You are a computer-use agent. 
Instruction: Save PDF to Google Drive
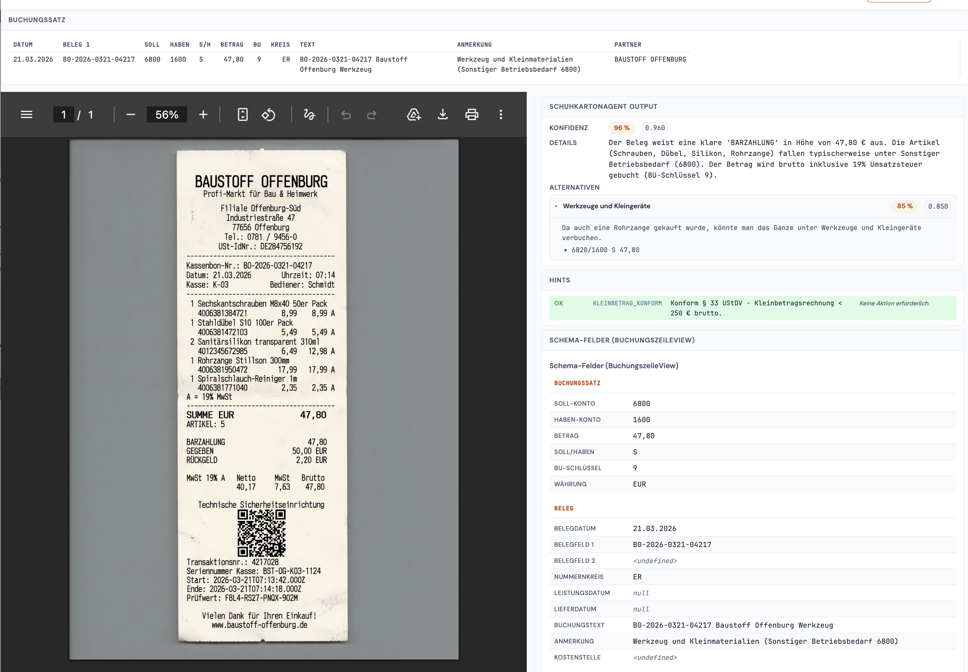point(414,114)
